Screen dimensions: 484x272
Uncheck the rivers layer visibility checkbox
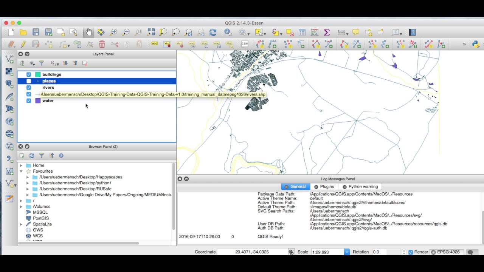(29, 87)
